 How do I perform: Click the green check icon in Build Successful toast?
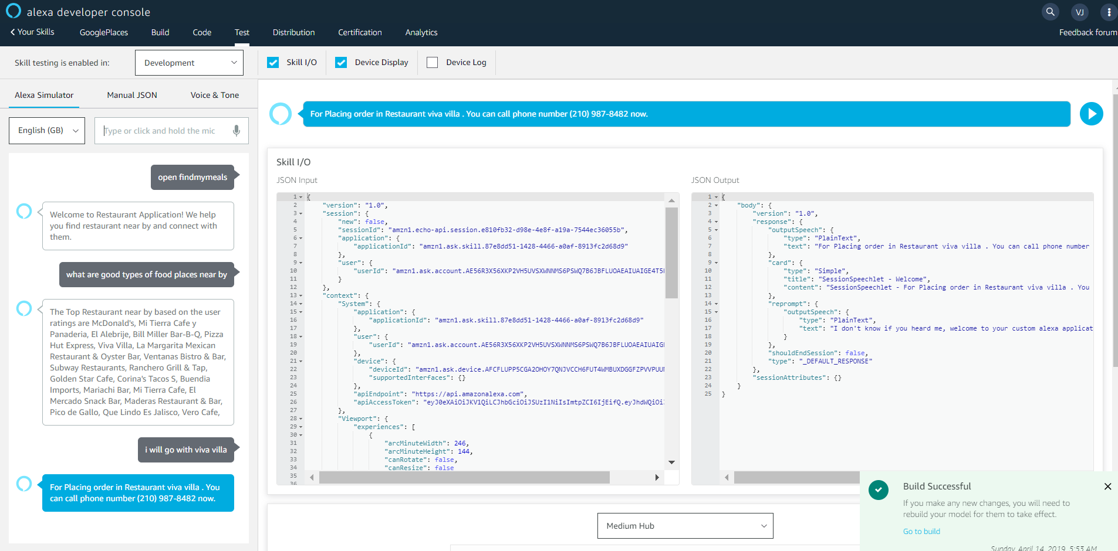pos(879,489)
